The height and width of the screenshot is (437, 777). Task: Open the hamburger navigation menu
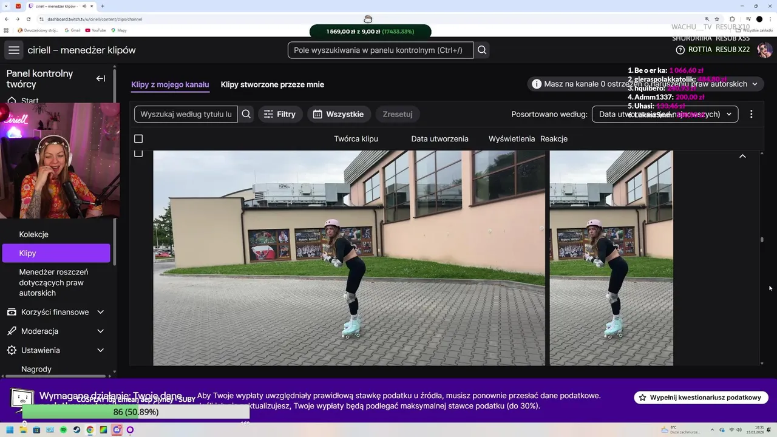tap(14, 50)
